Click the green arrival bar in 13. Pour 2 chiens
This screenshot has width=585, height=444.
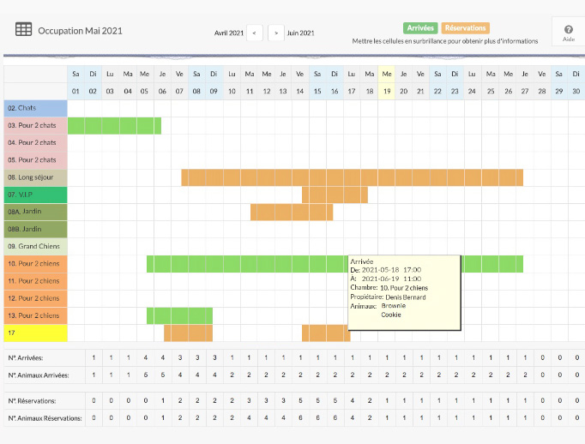tap(179, 316)
